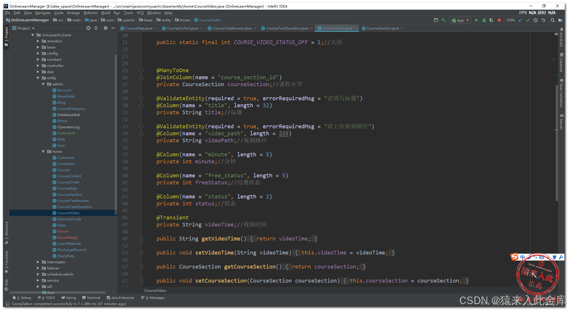Open the TODO tool window

46,298
